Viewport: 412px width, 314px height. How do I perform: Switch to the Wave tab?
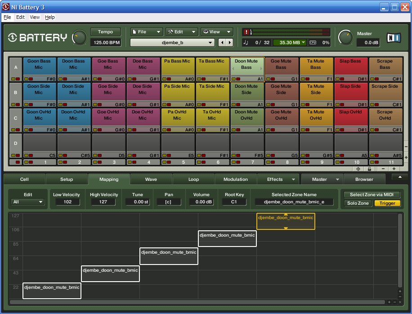point(151,179)
